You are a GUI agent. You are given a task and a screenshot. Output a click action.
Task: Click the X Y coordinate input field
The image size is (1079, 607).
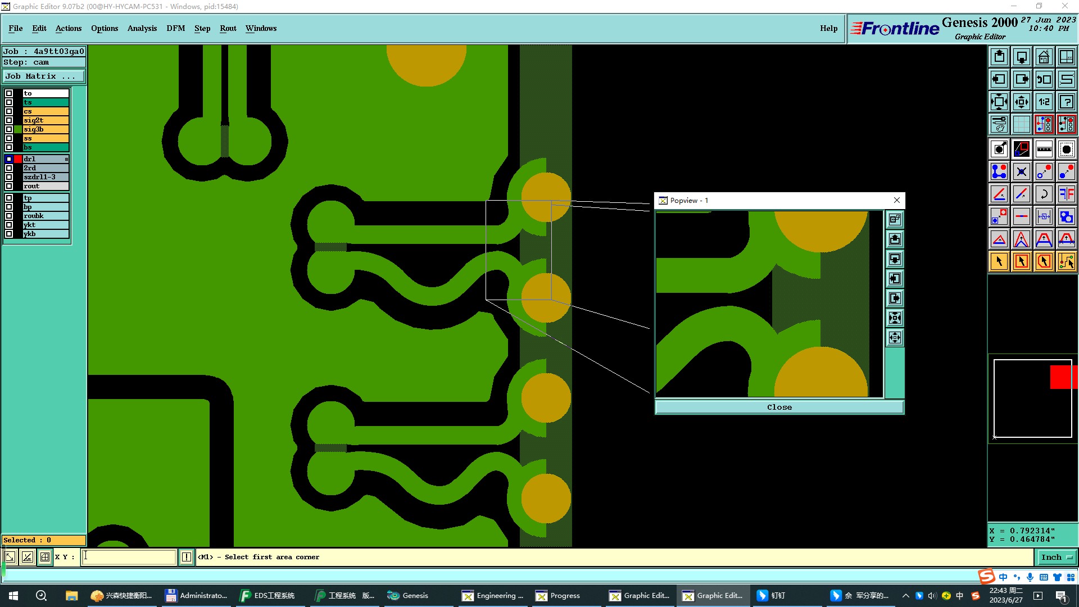pos(129,557)
